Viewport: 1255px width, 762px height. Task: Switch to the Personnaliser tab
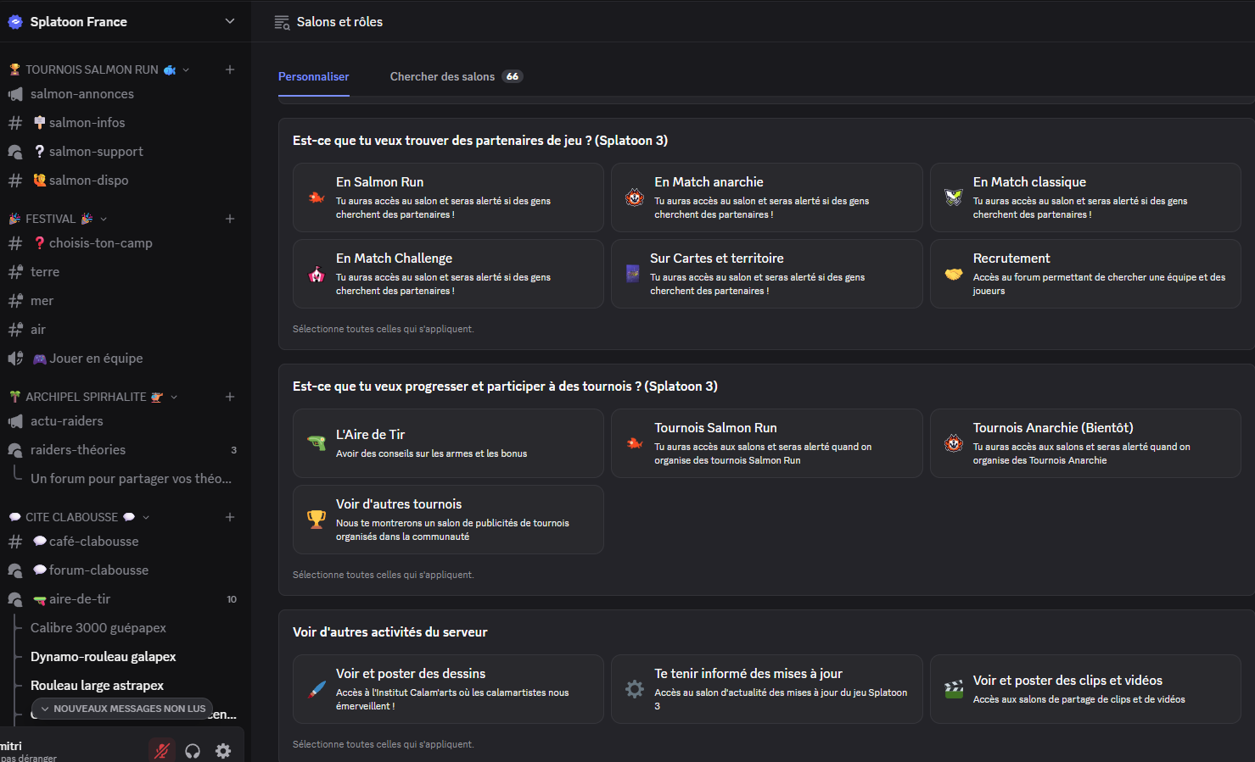pos(314,76)
